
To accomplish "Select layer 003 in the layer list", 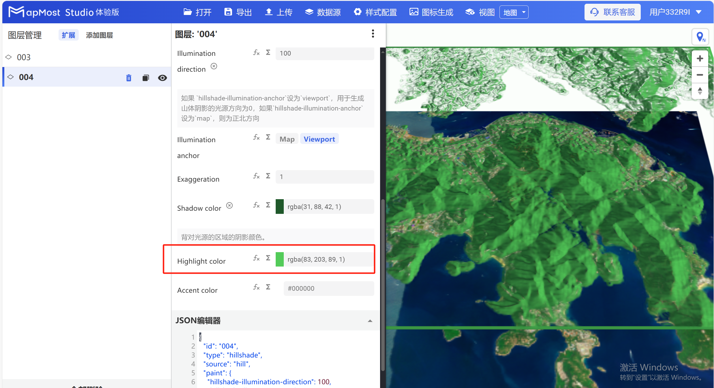I will point(24,57).
